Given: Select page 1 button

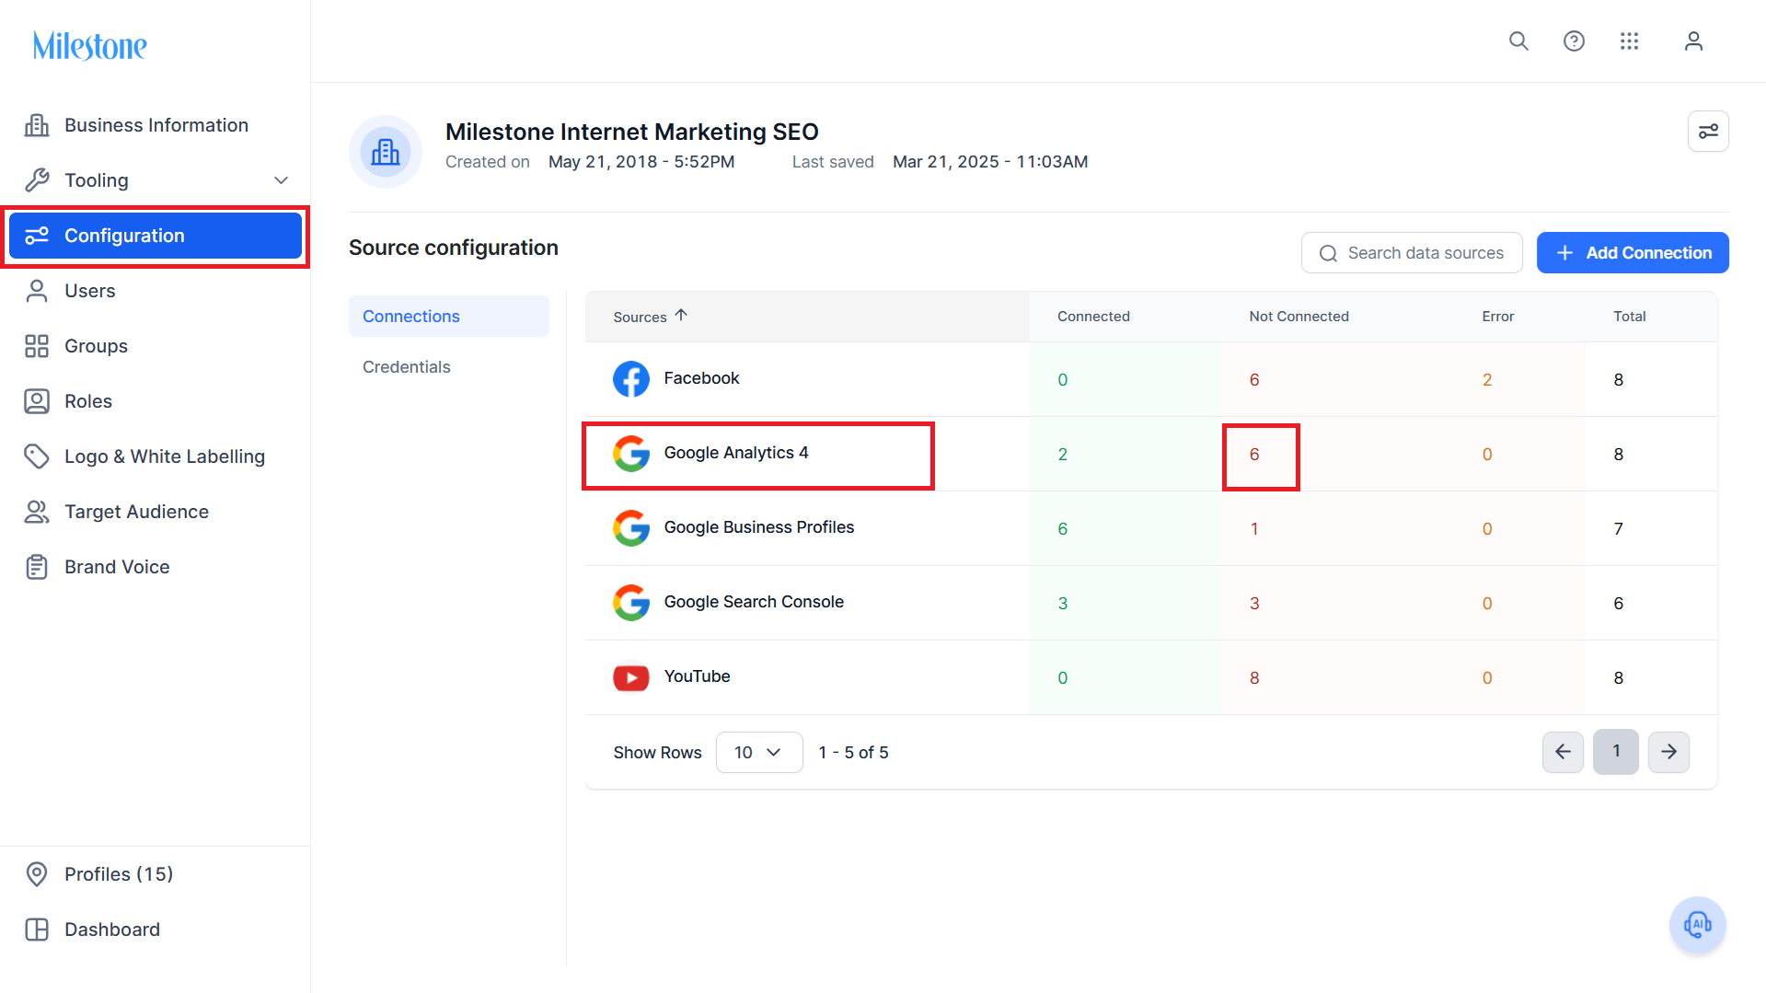Looking at the screenshot, I should [1616, 752].
